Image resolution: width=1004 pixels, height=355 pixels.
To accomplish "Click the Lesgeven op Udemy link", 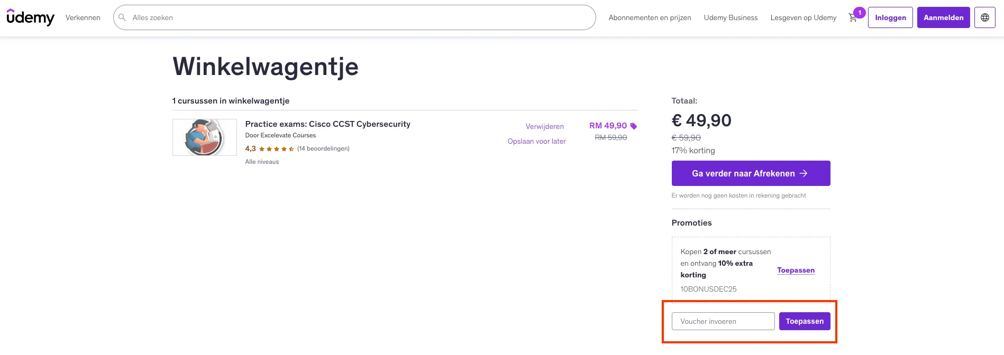I will click(x=803, y=17).
